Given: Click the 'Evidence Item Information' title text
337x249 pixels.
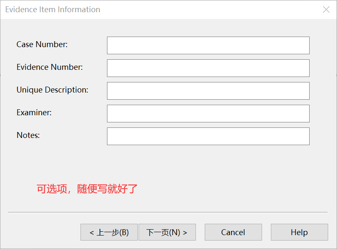Looking at the screenshot, I should tap(53, 10).
